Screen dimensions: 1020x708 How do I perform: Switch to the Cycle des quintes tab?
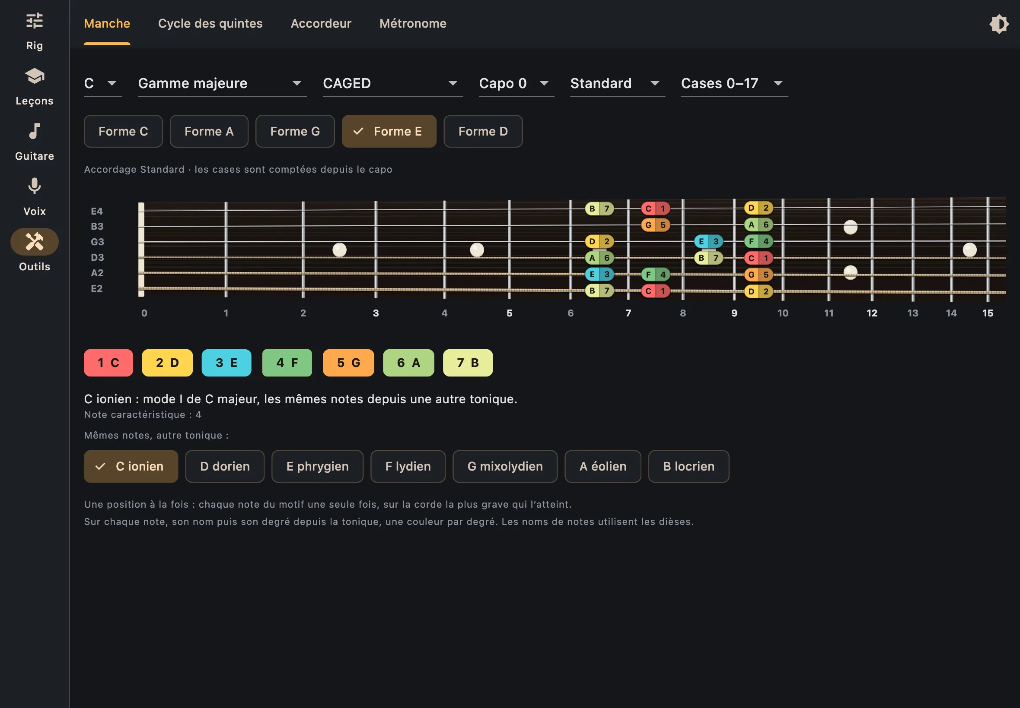[210, 23]
